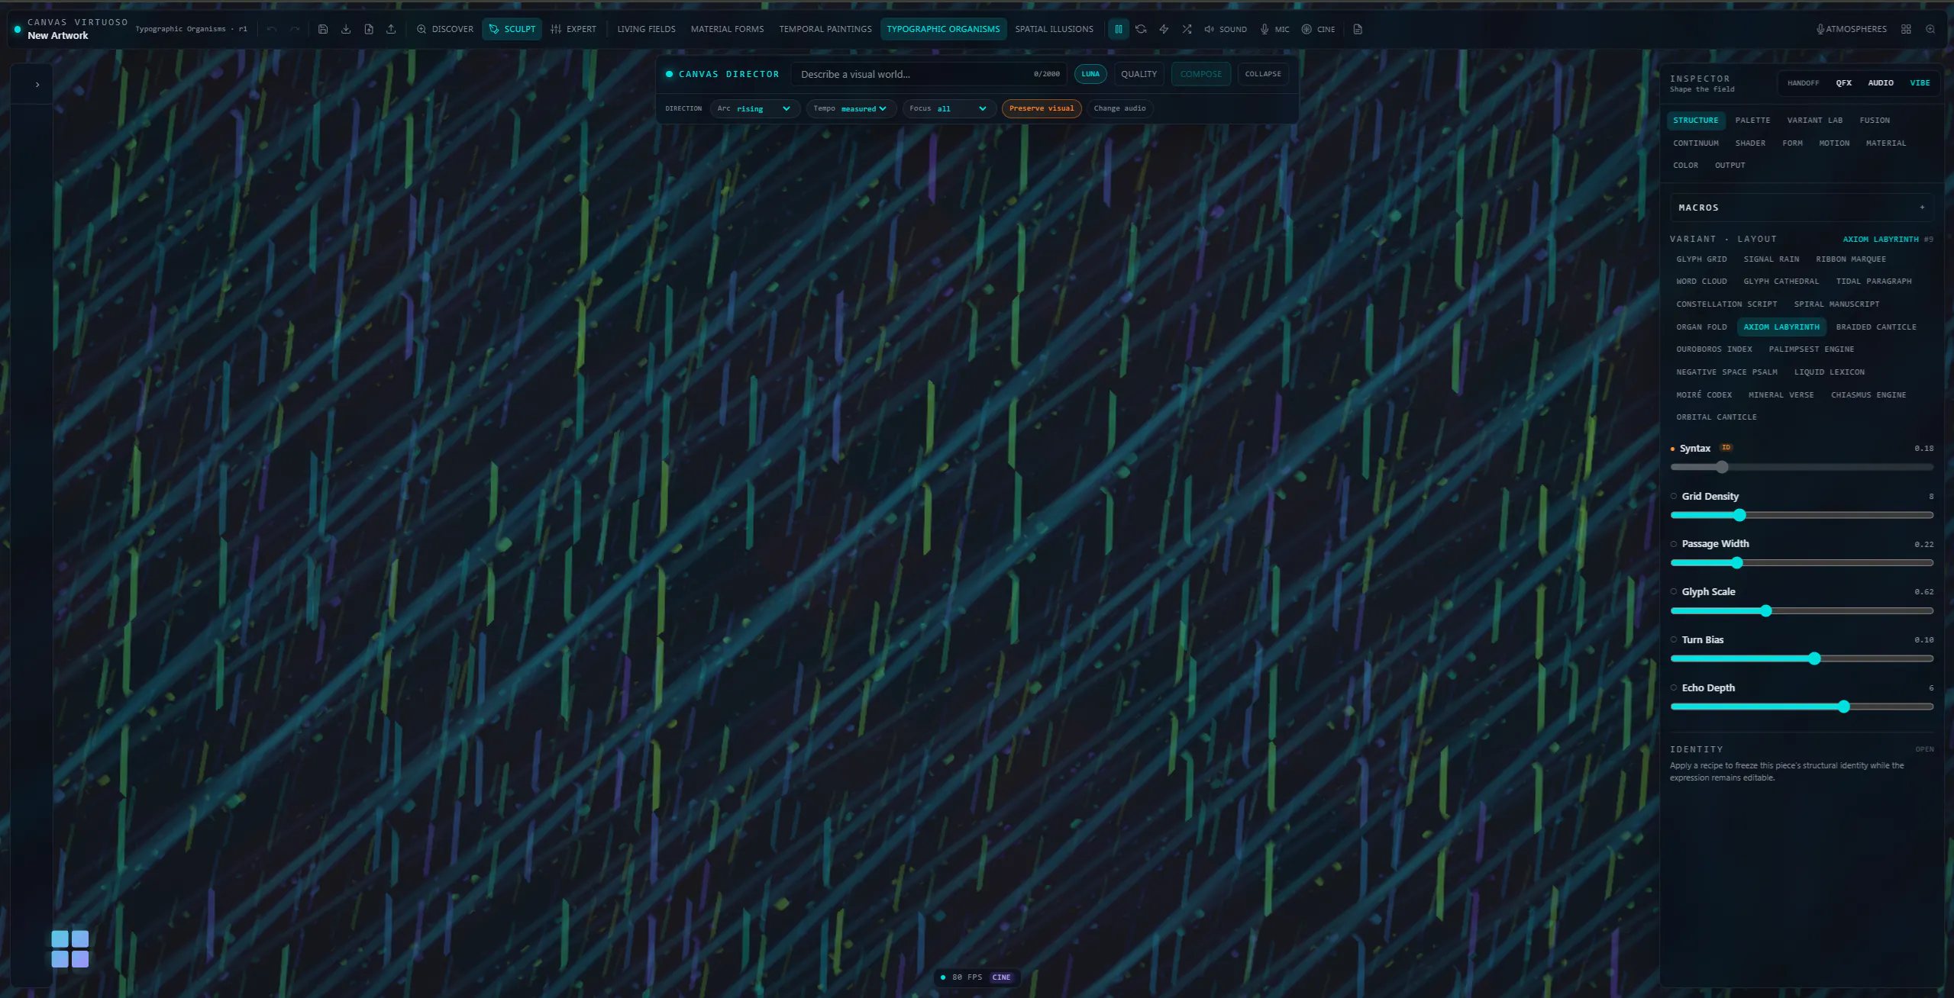This screenshot has width=1954, height=998.
Task: Open the grid layout icon at top right
Action: 1906,29
